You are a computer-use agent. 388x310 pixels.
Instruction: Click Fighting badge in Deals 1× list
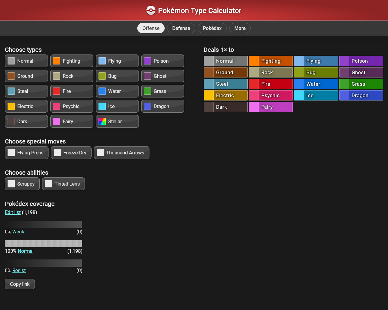pos(271,61)
